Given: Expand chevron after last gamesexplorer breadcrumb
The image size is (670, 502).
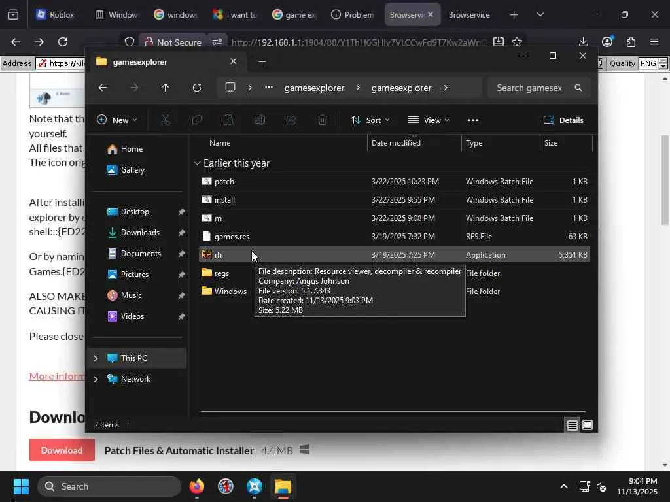Looking at the screenshot, I should click(445, 88).
